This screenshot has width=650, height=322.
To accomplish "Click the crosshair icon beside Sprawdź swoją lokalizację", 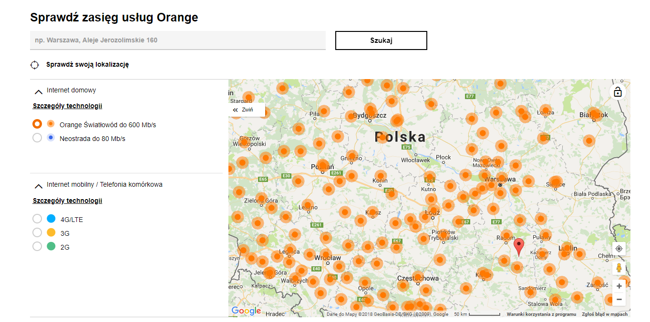I will 34,65.
